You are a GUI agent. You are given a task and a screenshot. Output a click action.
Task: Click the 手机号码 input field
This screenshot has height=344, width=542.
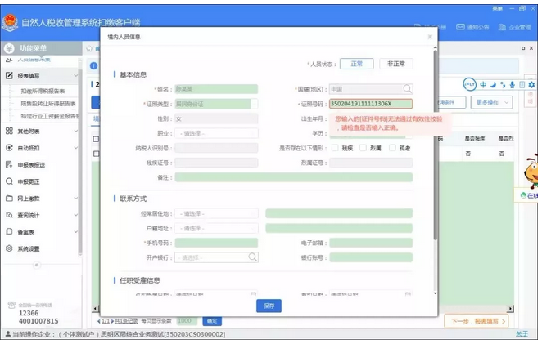click(x=216, y=243)
